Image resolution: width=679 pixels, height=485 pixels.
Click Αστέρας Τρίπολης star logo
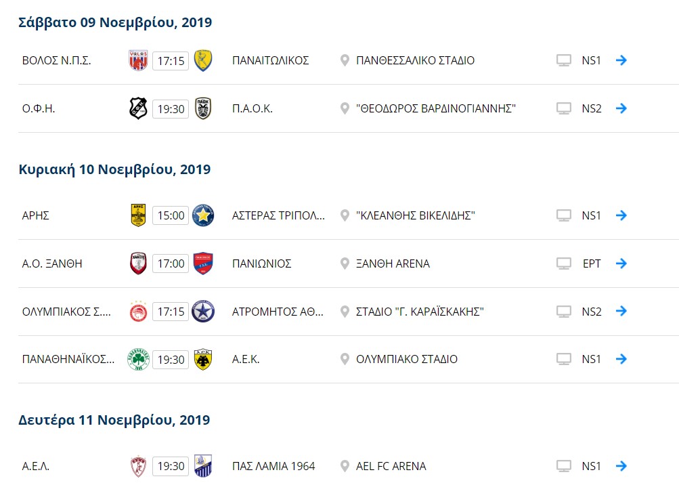[203, 215]
